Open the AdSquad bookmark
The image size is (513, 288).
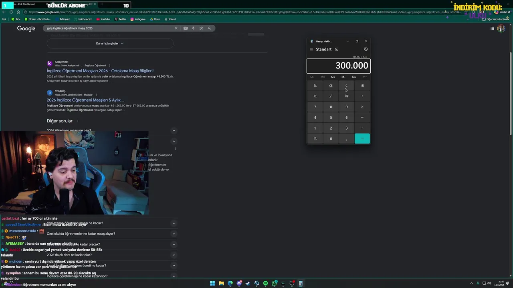click(62, 19)
